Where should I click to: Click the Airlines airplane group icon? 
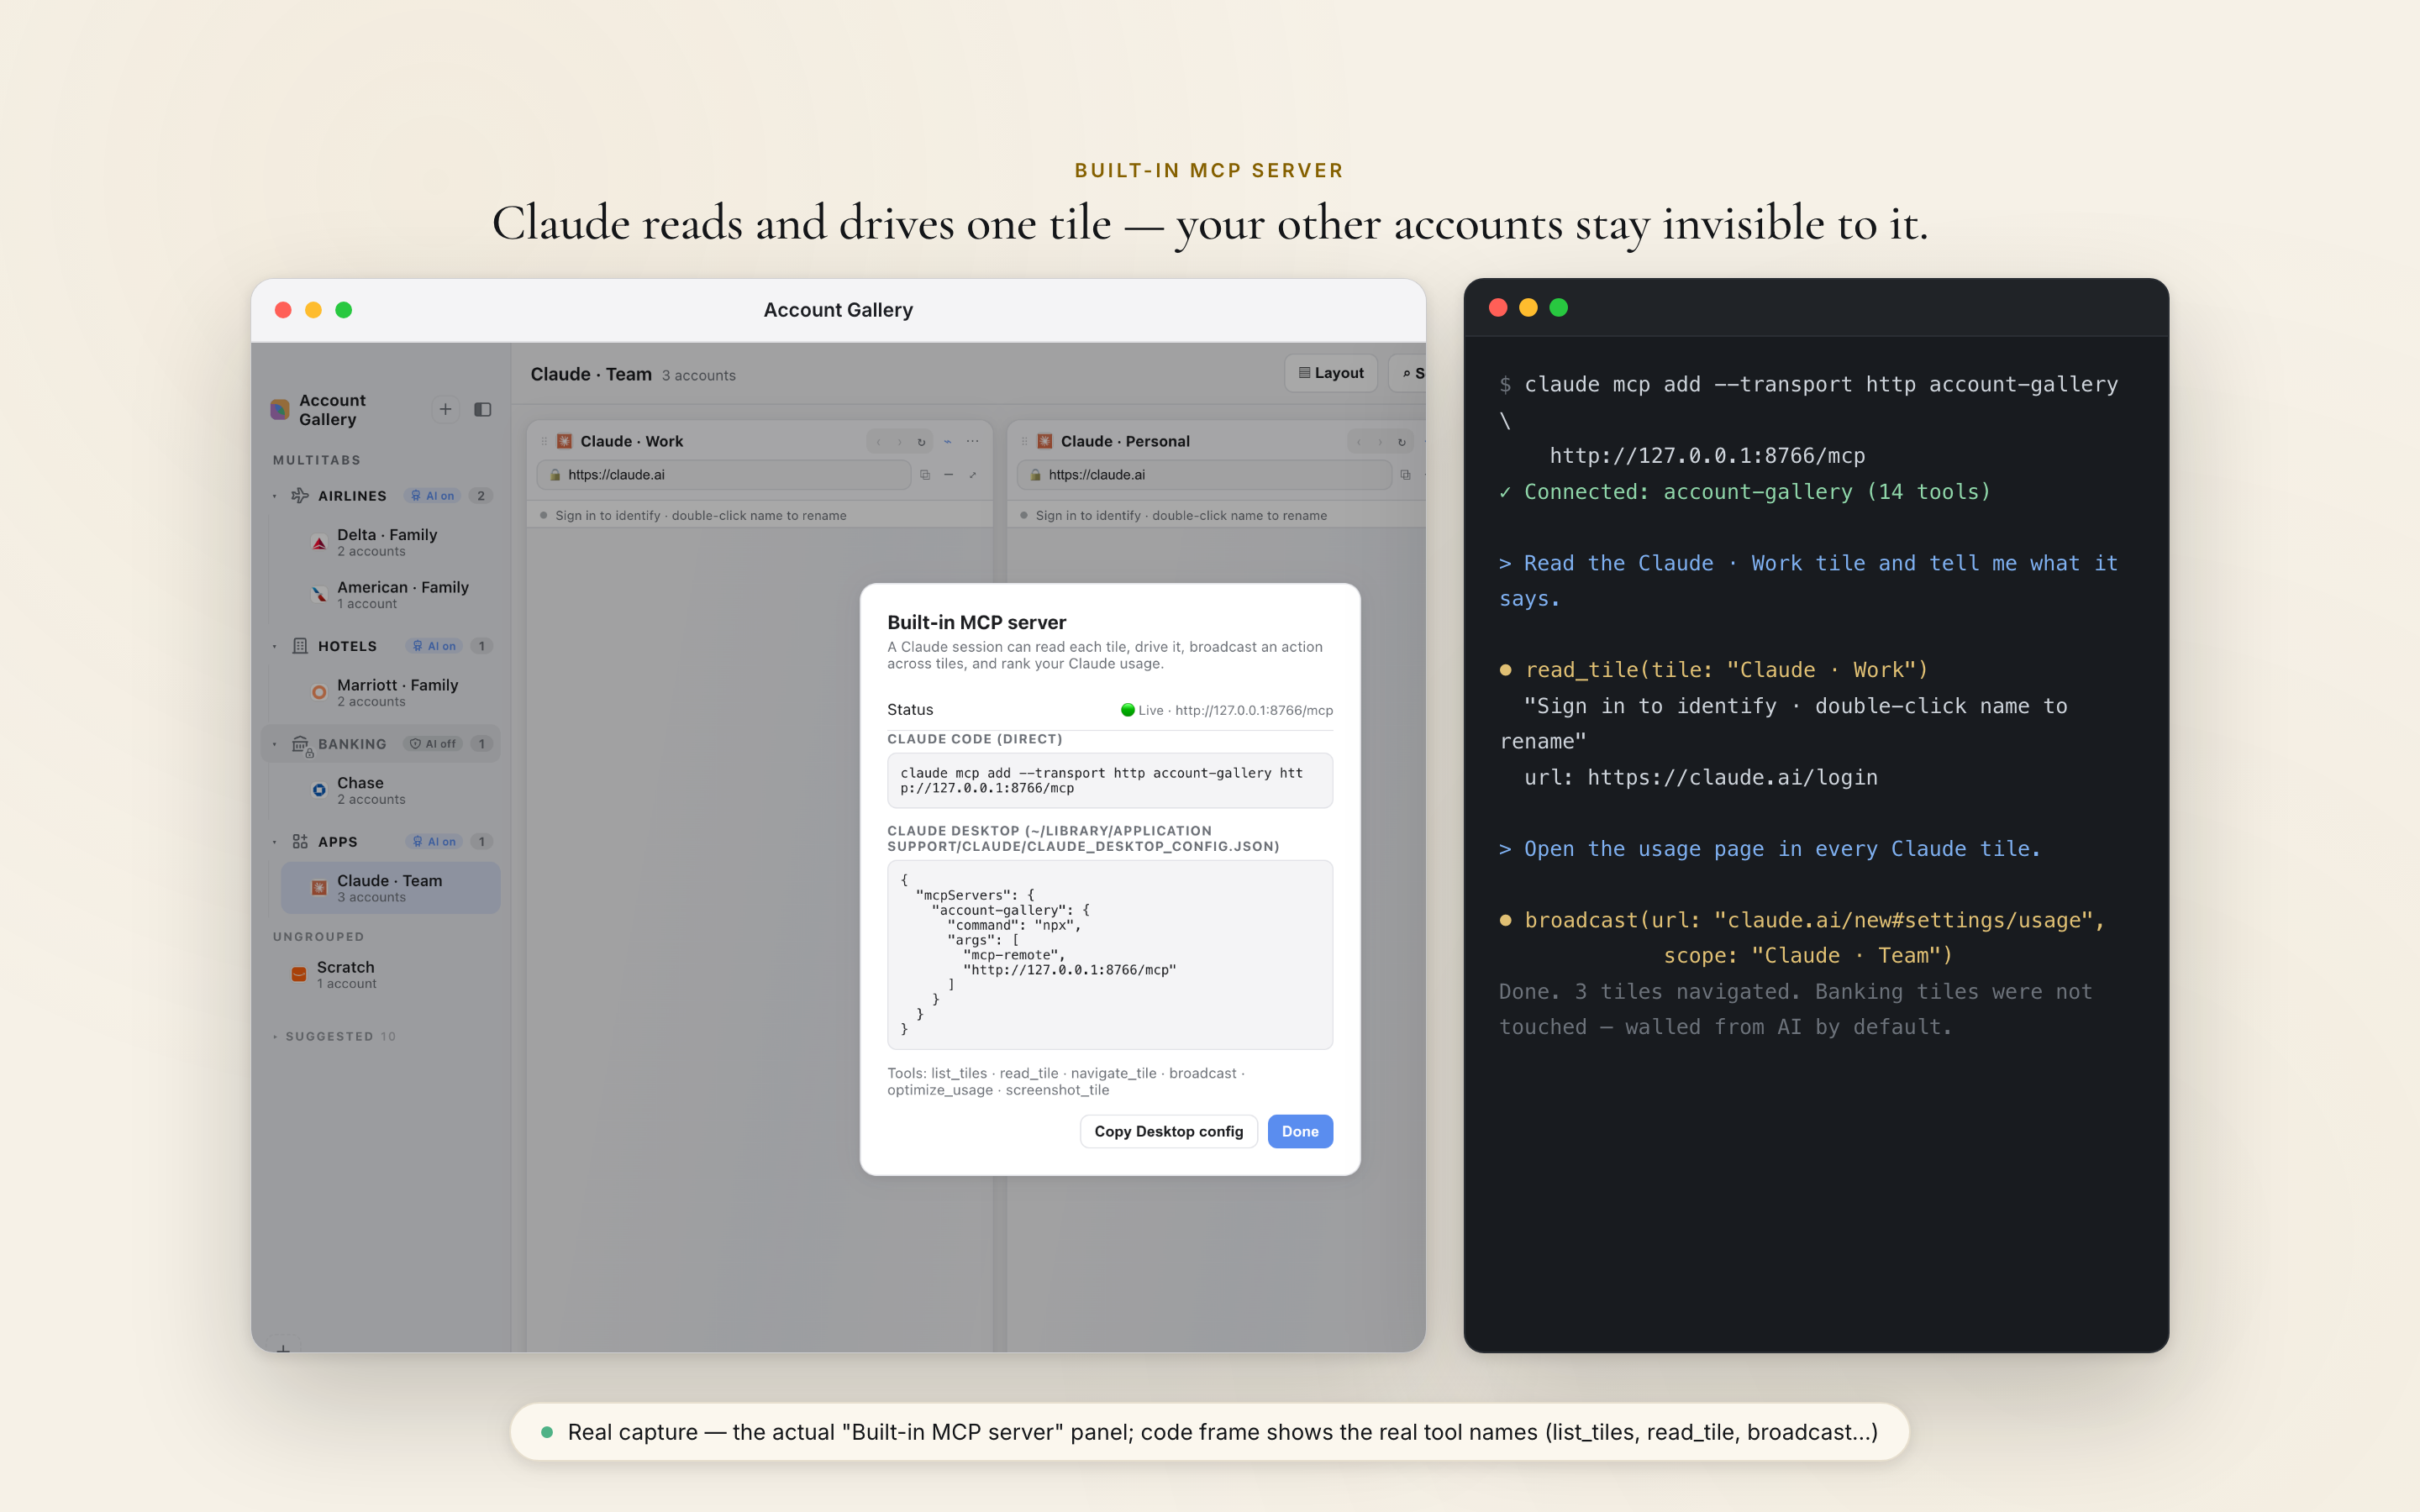pyautogui.click(x=300, y=495)
